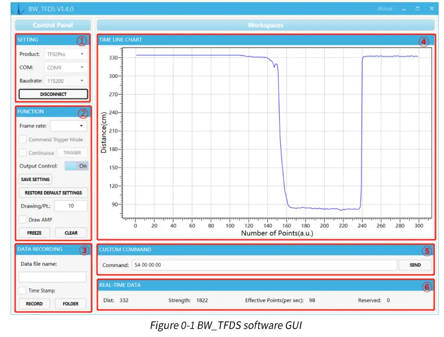Click the SEND button
This screenshot has width=444, height=337.
click(x=415, y=265)
